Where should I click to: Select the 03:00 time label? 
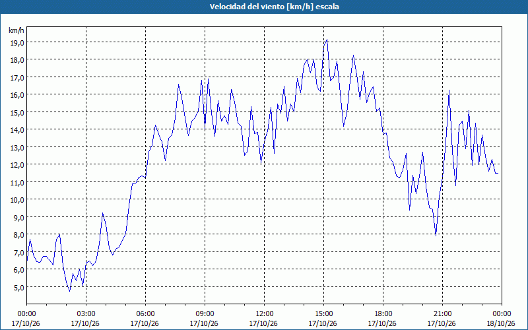coord(86,314)
